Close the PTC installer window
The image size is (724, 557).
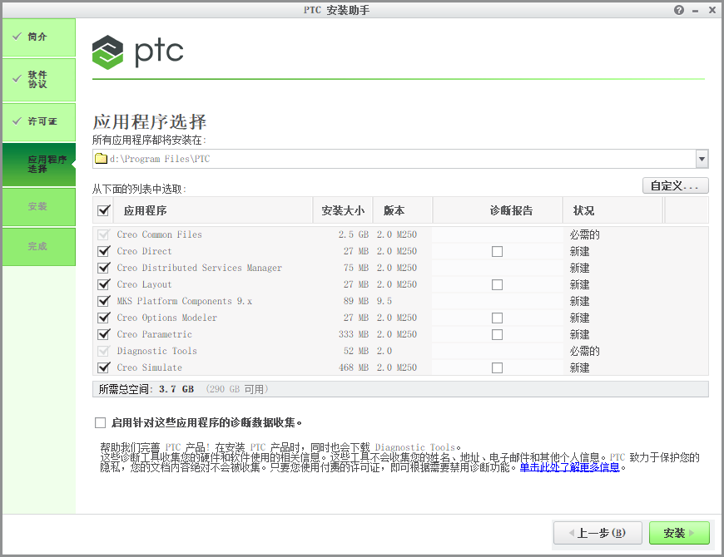click(x=712, y=10)
